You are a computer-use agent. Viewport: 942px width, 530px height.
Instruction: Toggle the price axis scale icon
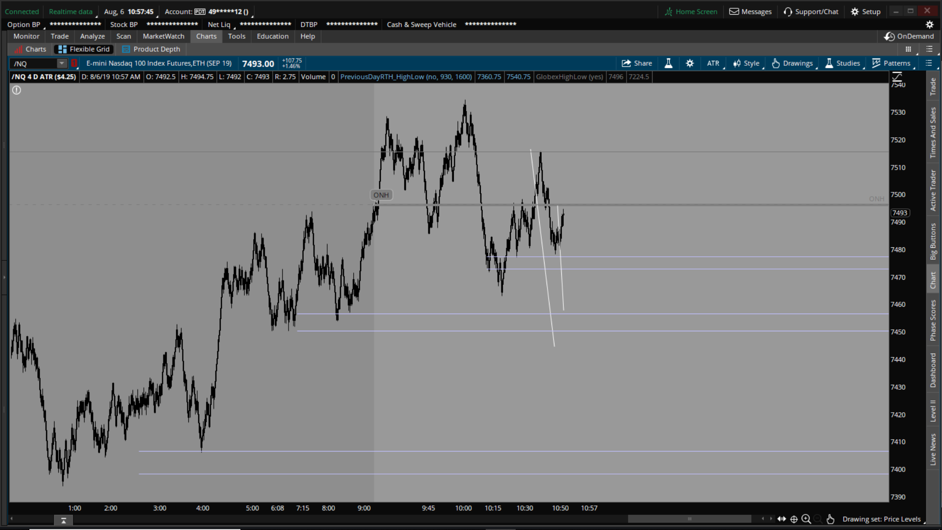(897, 77)
